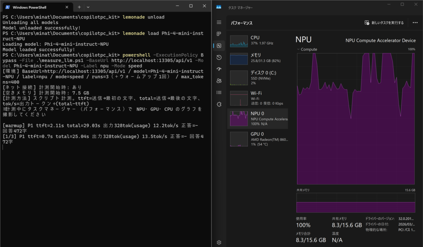Click the '[1/3] P1 ttft=0.7s' result line
The image size is (423, 247).
click(x=103, y=139)
